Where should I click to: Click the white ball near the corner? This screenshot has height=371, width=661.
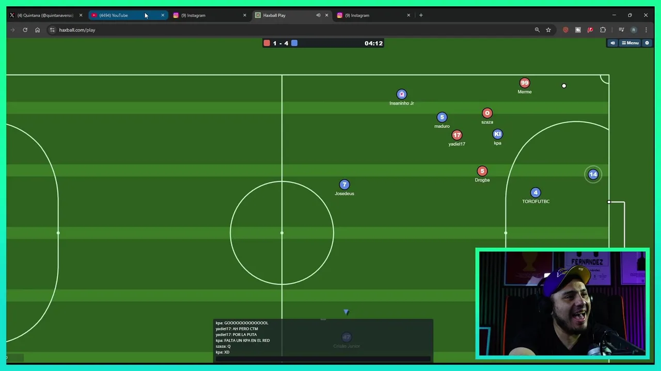pos(564,86)
